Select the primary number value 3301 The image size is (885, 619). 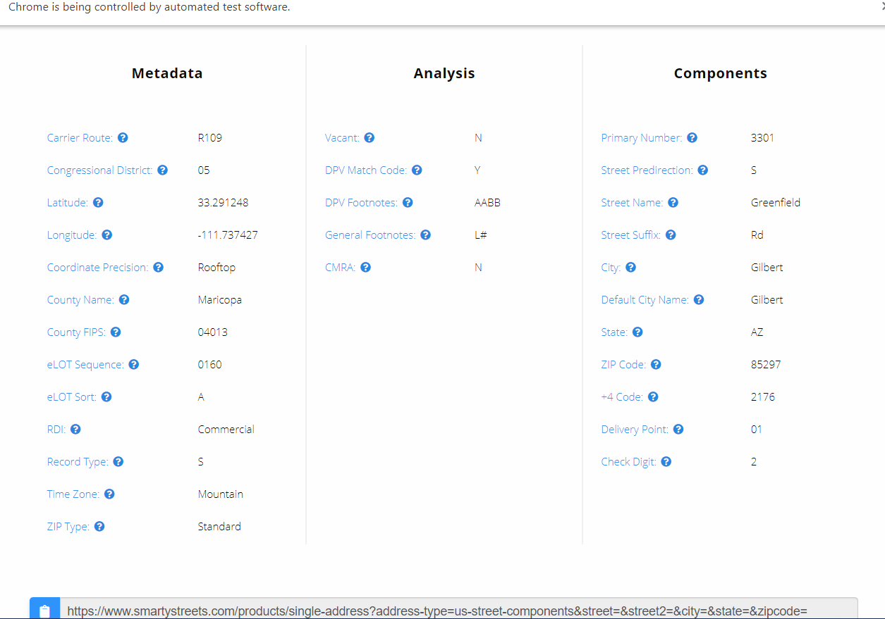(x=763, y=138)
